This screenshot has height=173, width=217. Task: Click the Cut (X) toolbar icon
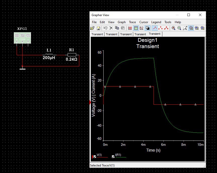[x=111, y=28]
